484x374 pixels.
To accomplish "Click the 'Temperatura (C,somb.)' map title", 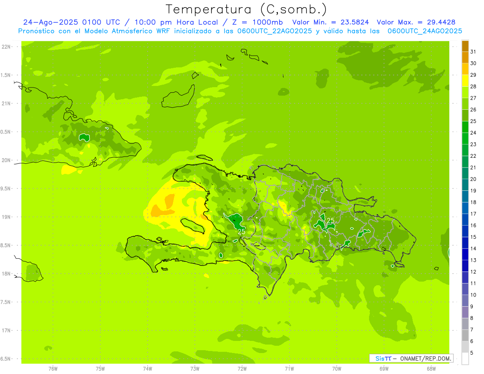I will tap(246, 9).
